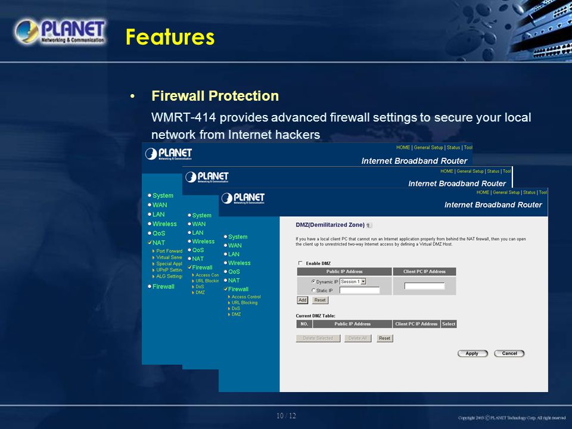The height and width of the screenshot is (429, 572).
Task: Select Firewall in back window sidebar
Action: [x=163, y=287]
